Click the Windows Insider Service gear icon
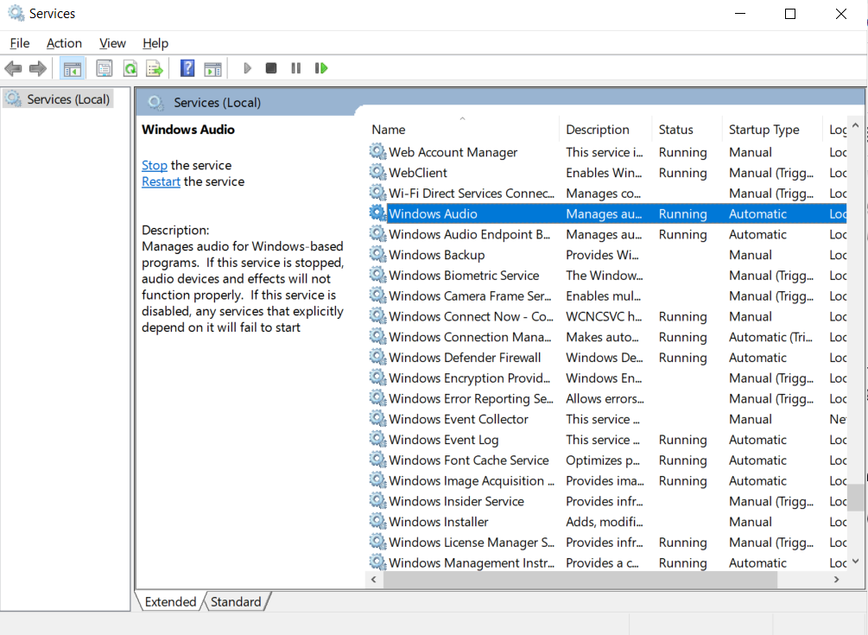 pos(377,500)
